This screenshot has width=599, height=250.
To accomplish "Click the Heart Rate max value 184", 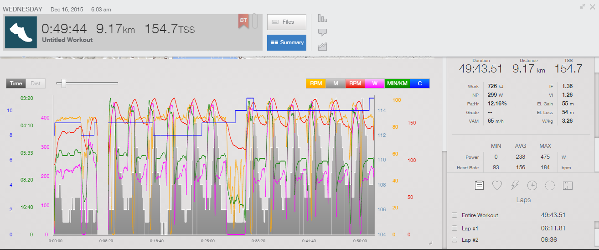I will tap(545, 168).
